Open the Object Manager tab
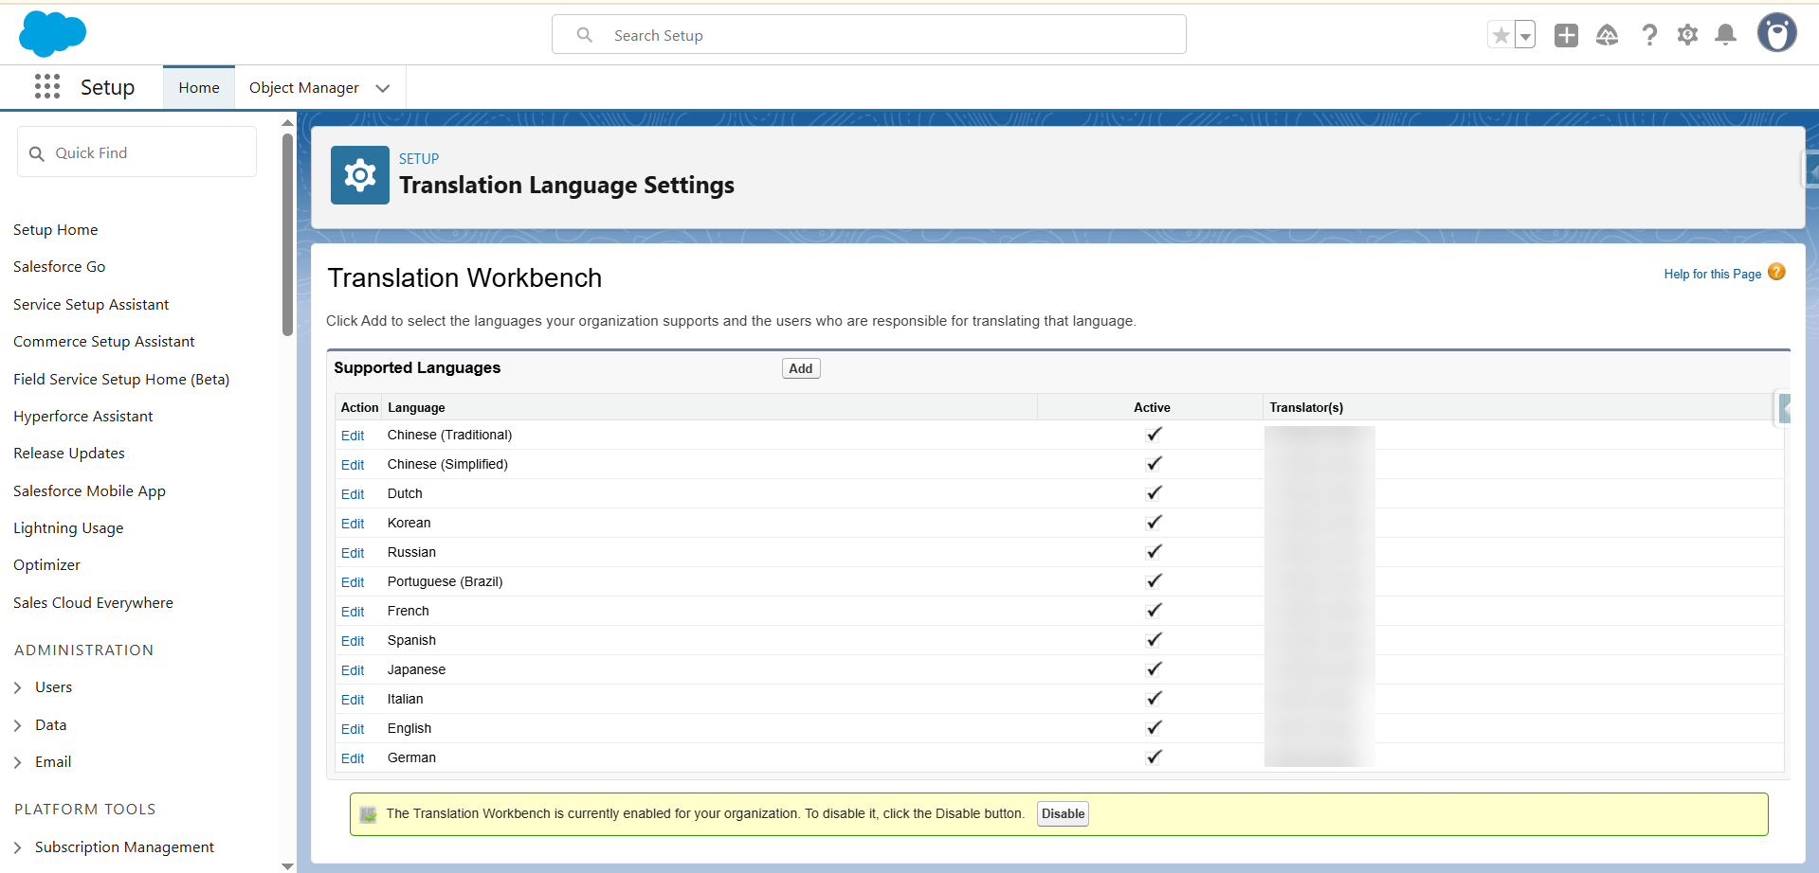Image resolution: width=1819 pixels, height=873 pixels. point(303,88)
